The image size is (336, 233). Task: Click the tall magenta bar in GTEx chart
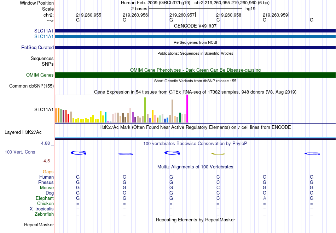pyautogui.click(x=187, y=109)
